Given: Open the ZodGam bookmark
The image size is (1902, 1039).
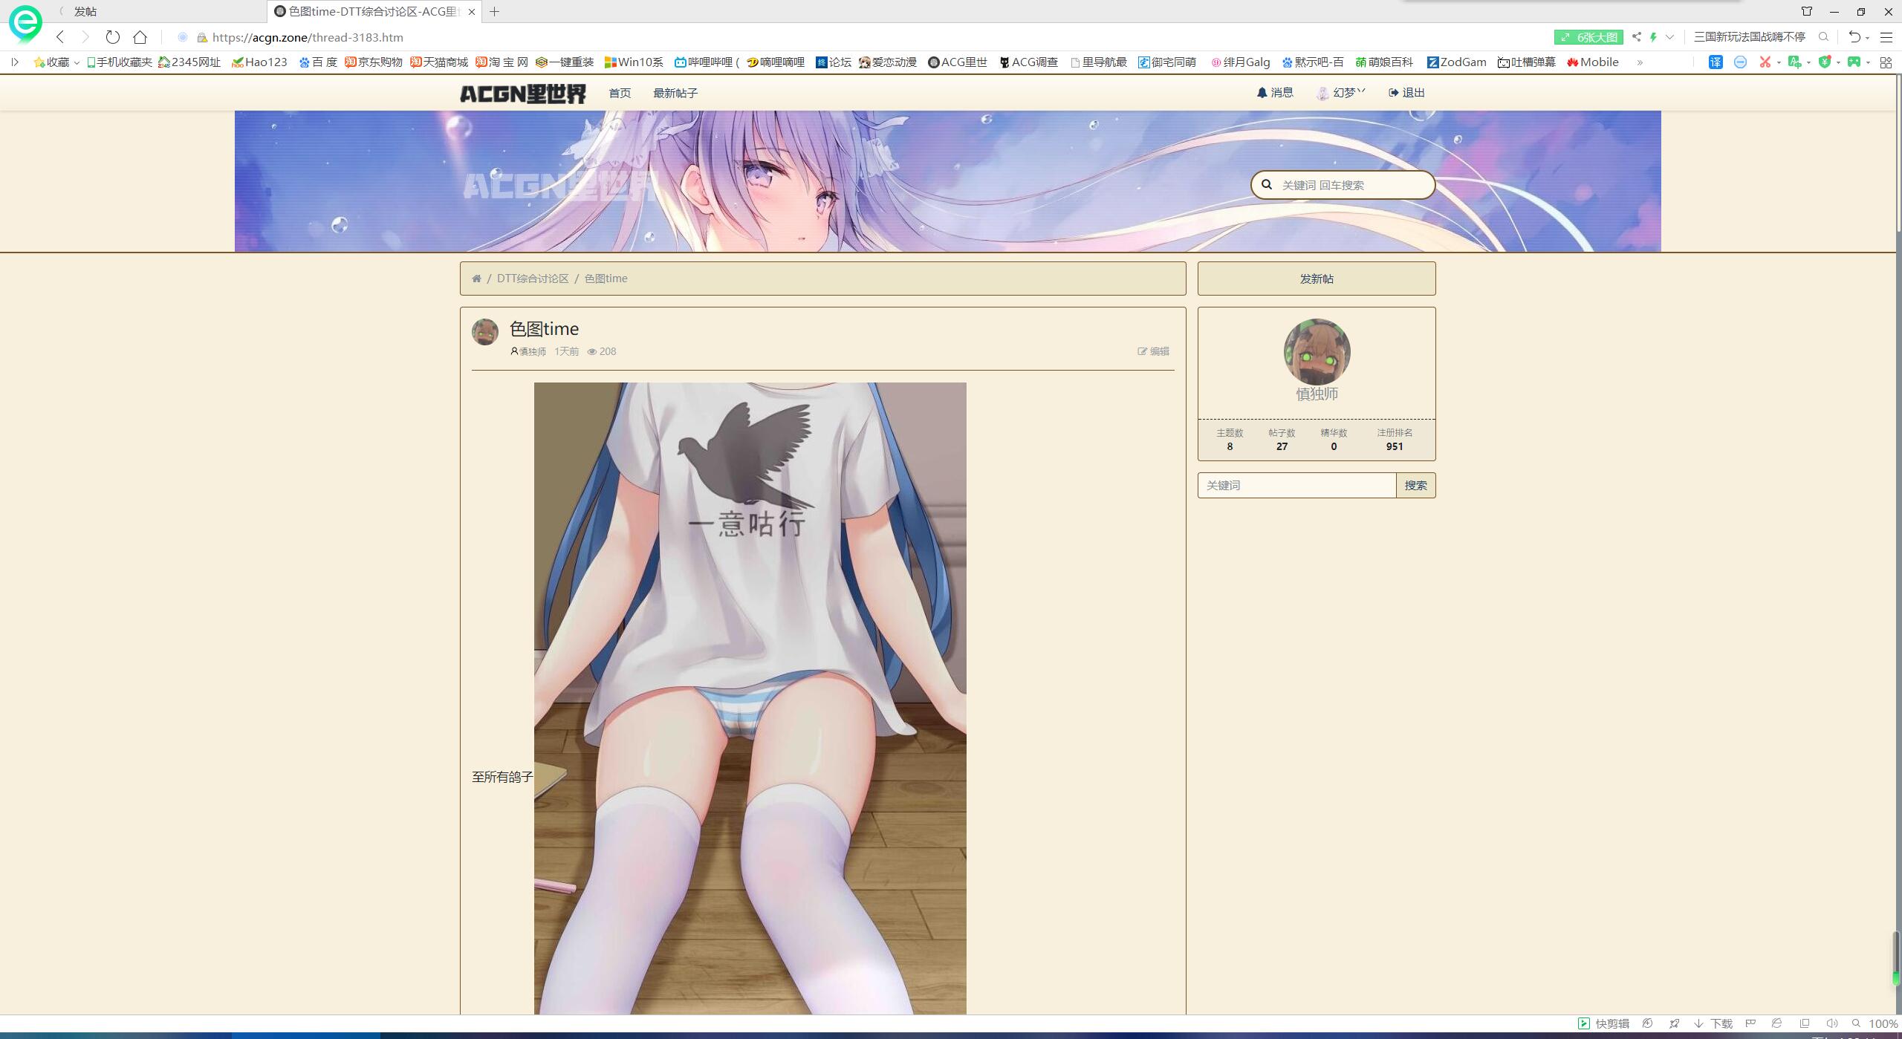Looking at the screenshot, I should click(1456, 62).
